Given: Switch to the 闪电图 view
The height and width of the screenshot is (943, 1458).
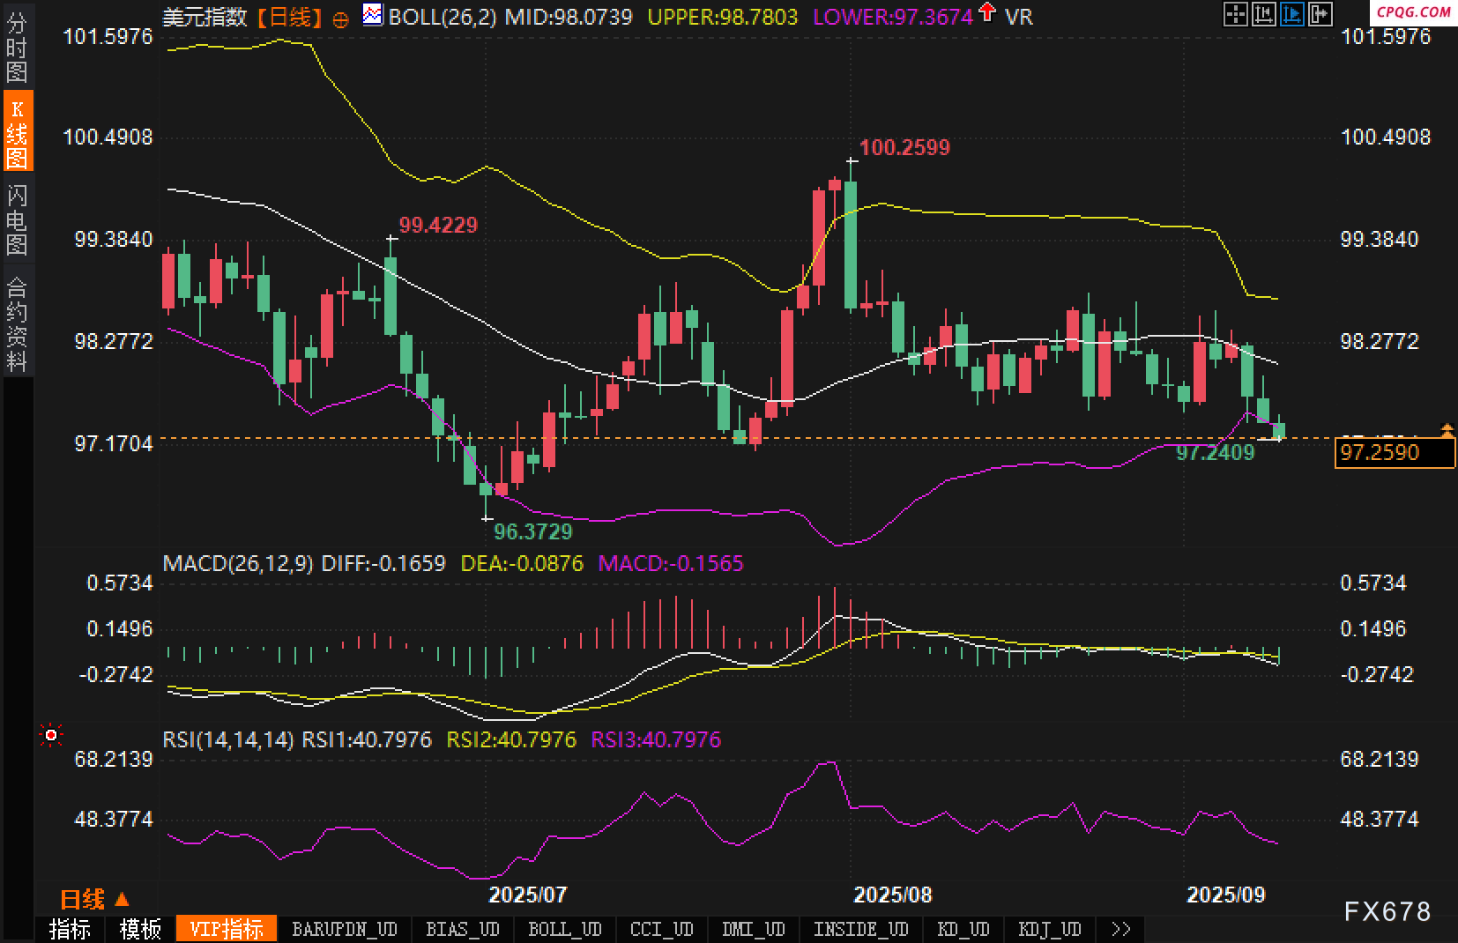Looking at the screenshot, I should point(17,219).
